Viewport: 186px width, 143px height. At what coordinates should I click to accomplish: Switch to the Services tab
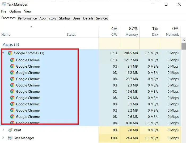click(102, 18)
